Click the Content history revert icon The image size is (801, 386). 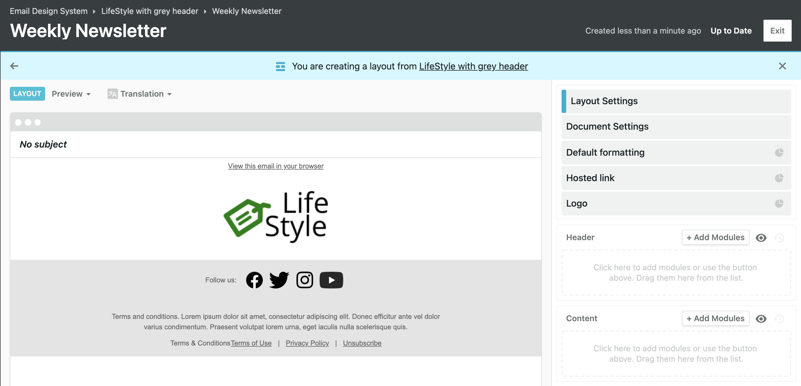pyautogui.click(x=779, y=319)
